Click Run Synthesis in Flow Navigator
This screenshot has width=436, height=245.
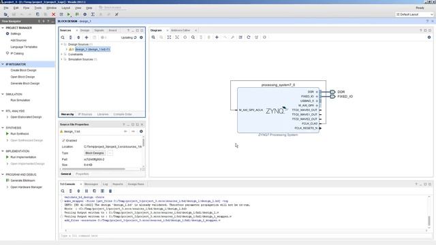(x=20, y=134)
